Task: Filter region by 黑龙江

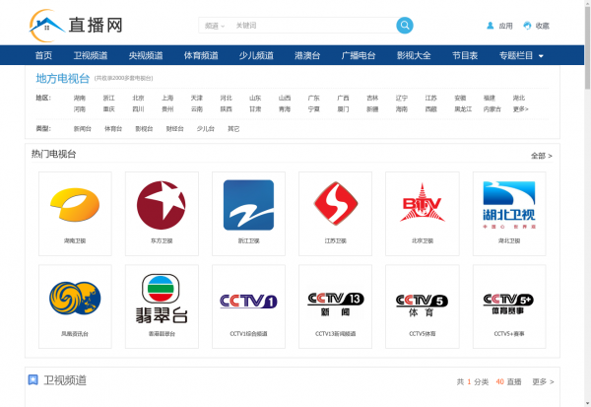Action: [x=463, y=109]
